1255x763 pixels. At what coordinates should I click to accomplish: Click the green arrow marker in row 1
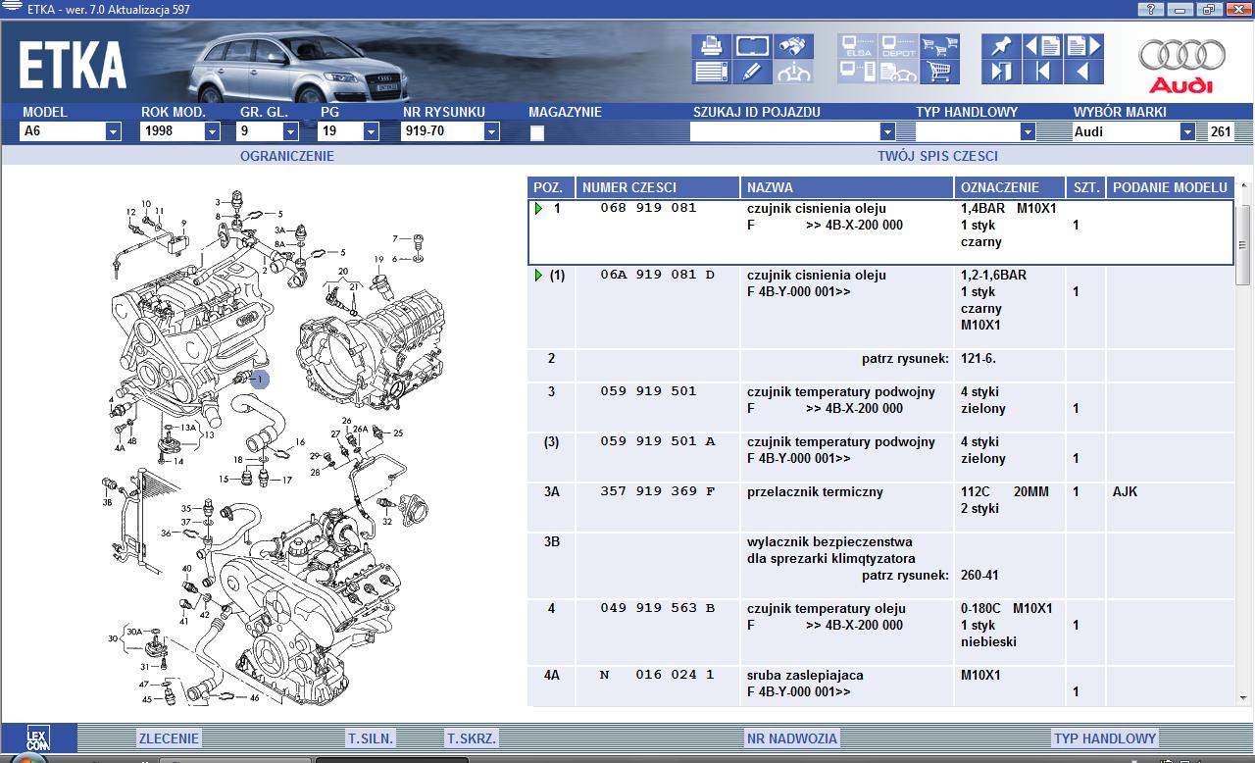click(x=538, y=208)
